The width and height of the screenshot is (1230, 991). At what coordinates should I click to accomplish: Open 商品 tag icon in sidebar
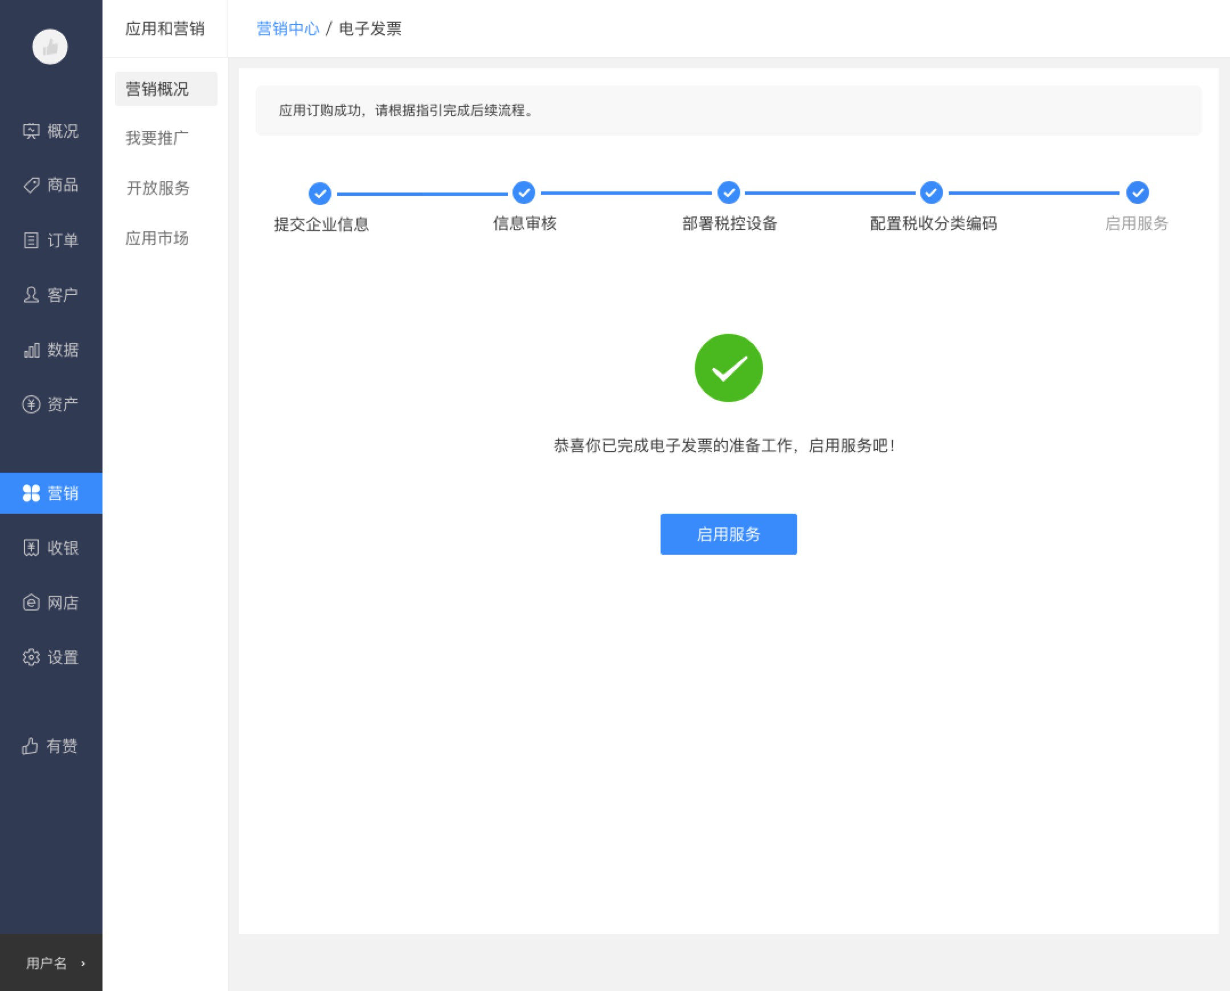31,185
